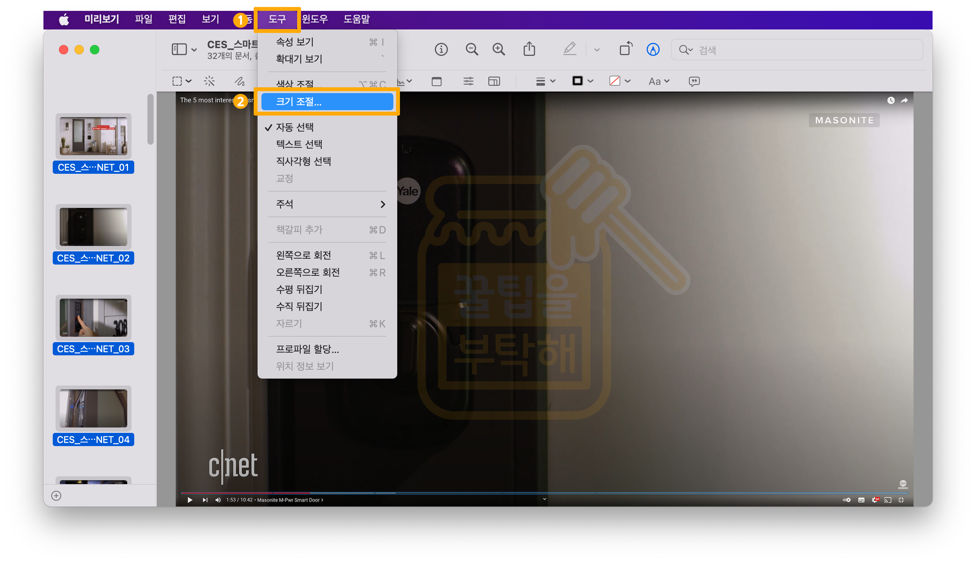Click the zoom out magnifier icon
The image size is (976, 564).
pos(472,50)
